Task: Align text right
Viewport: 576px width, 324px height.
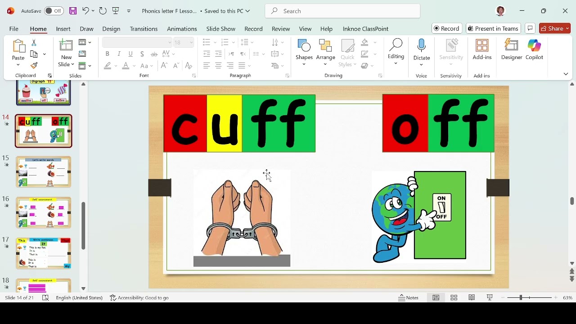Action: [230, 66]
